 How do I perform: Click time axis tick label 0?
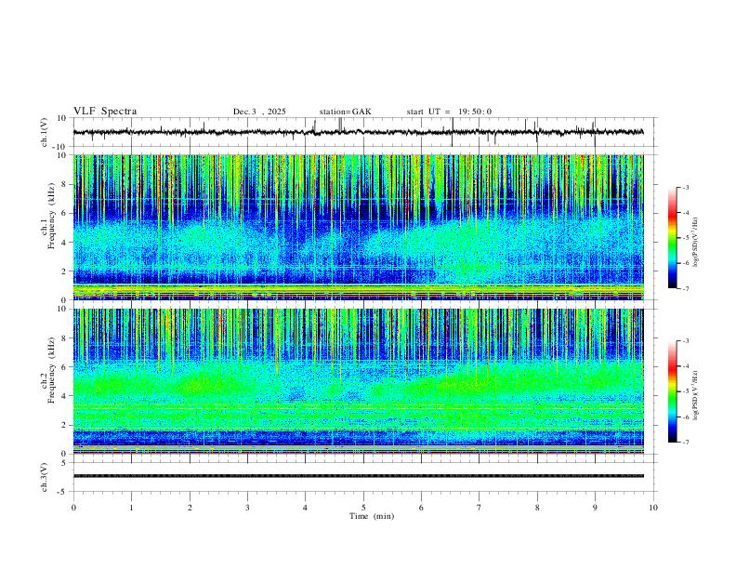coord(73,508)
